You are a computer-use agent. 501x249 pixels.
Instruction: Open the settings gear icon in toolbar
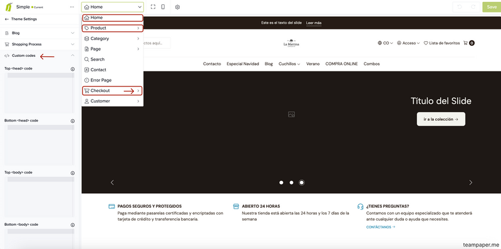[x=178, y=7]
